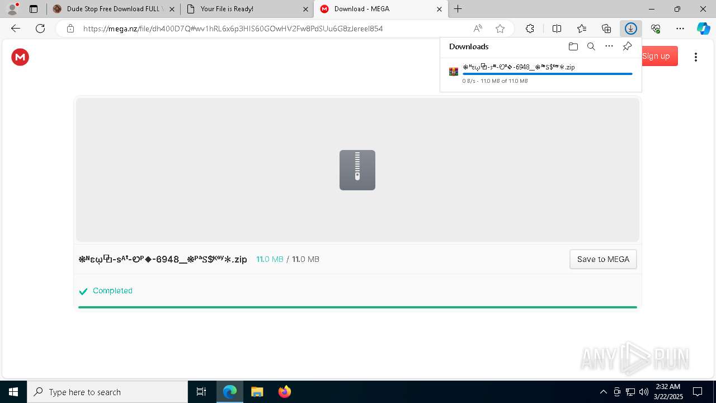Toggle the Downloads toolbar button
Image resolution: width=716 pixels, height=403 pixels.
[631, 29]
